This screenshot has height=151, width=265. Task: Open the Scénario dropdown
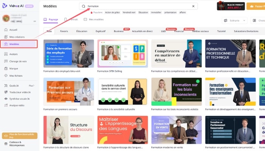[235, 20]
